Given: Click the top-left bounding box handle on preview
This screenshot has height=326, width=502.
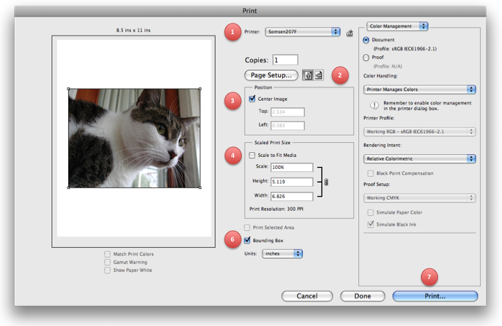Looking at the screenshot, I should point(68,89).
